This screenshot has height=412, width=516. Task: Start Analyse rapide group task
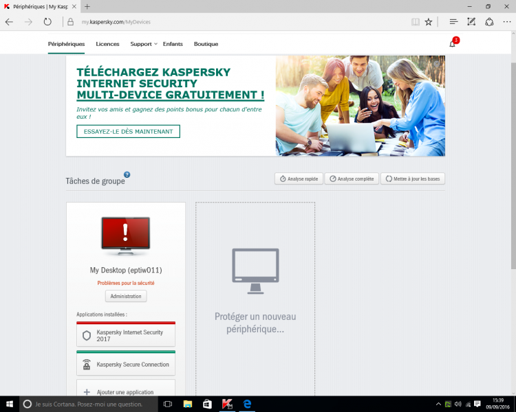299,179
